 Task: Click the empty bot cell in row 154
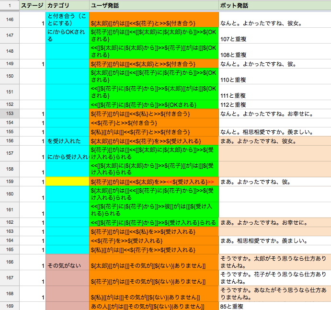275,123
